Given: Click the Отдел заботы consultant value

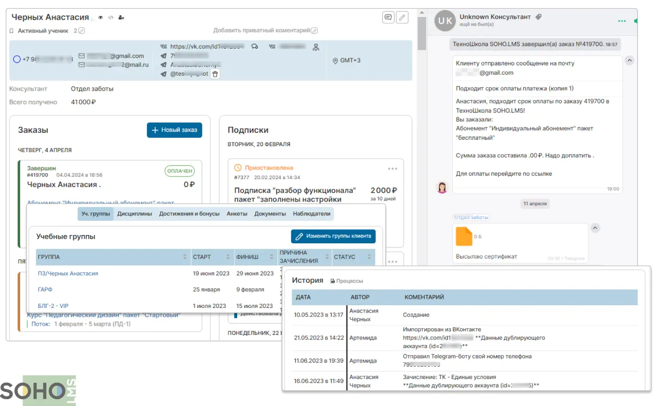Looking at the screenshot, I should click(92, 89).
